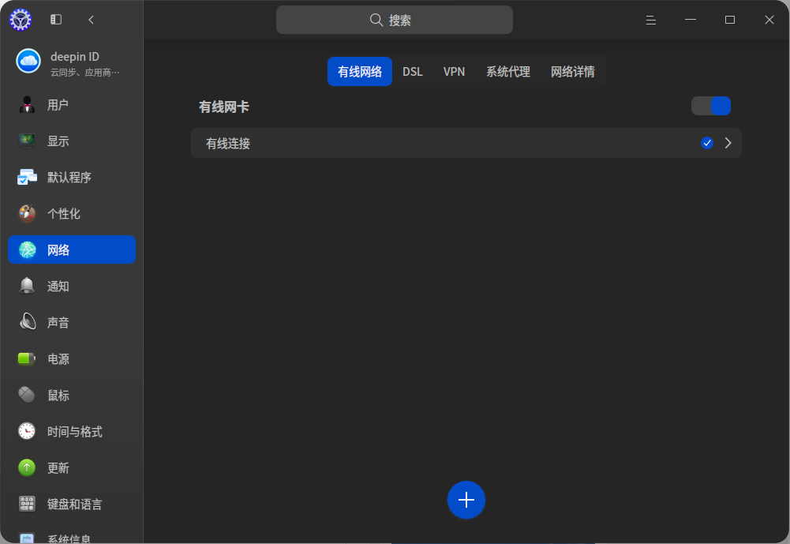The width and height of the screenshot is (790, 544).
Task: Click the 搜索 search field
Action: (x=395, y=20)
